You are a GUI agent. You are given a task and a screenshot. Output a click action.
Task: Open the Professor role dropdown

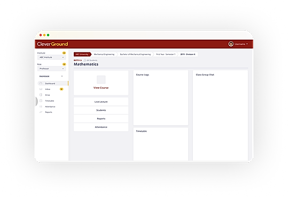pos(52,69)
